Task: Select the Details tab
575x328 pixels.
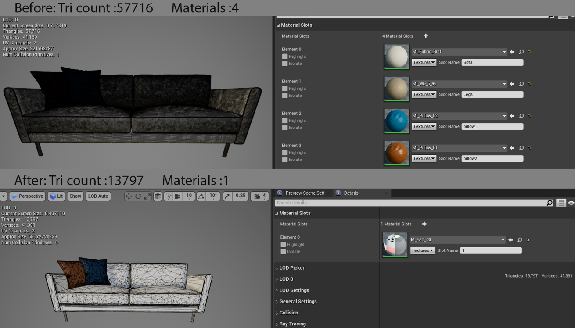Action: click(351, 193)
